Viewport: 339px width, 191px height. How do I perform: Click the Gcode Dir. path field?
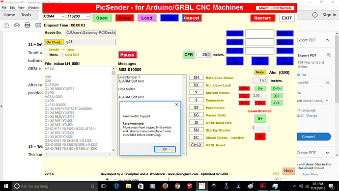coord(91,32)
